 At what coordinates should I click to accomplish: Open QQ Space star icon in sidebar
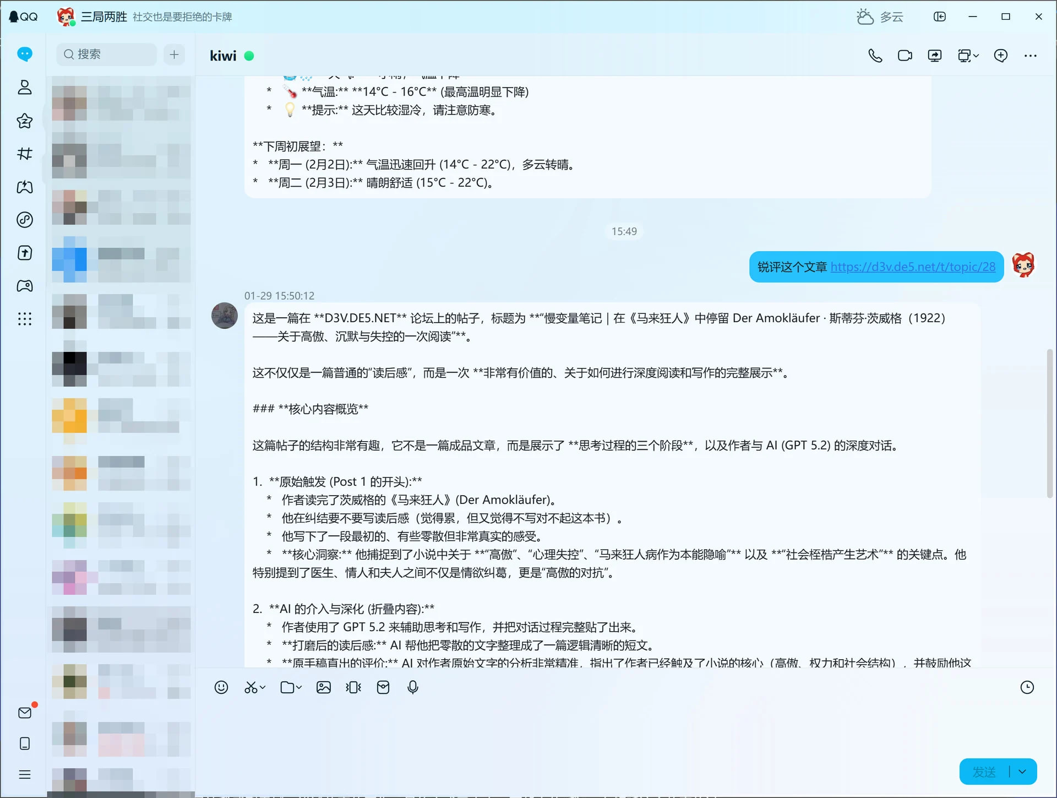tap(25, 121)
